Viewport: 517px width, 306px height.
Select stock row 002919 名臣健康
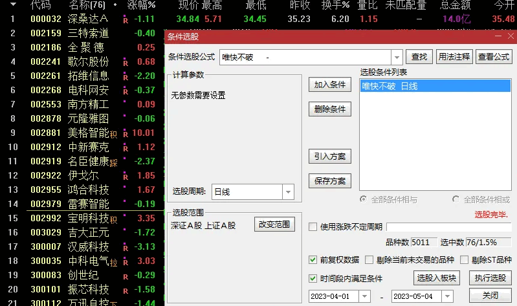click(x=82, y=161)
